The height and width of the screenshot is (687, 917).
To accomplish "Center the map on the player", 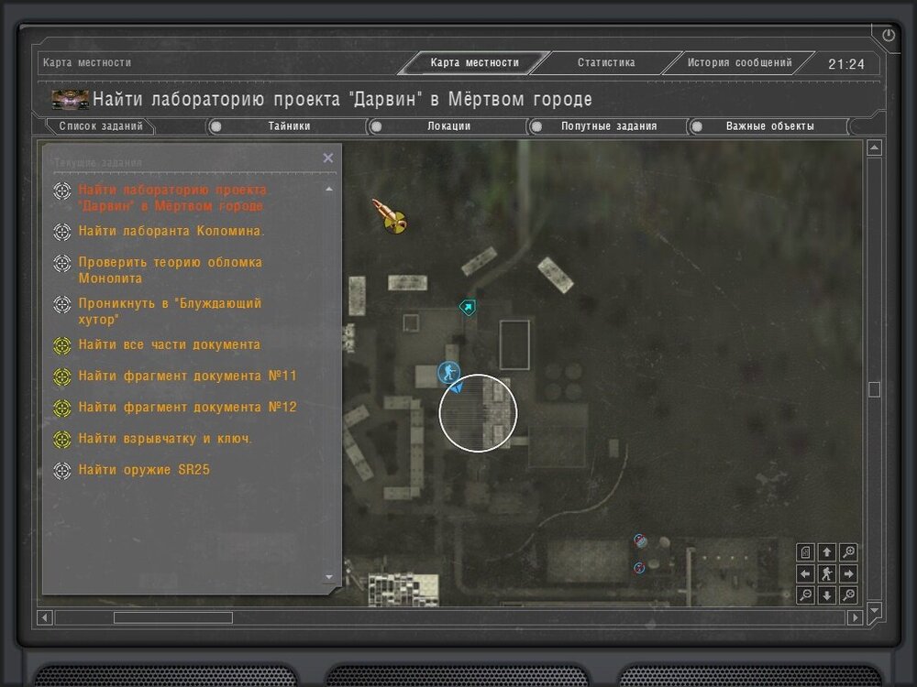I will tap(827, 573).
